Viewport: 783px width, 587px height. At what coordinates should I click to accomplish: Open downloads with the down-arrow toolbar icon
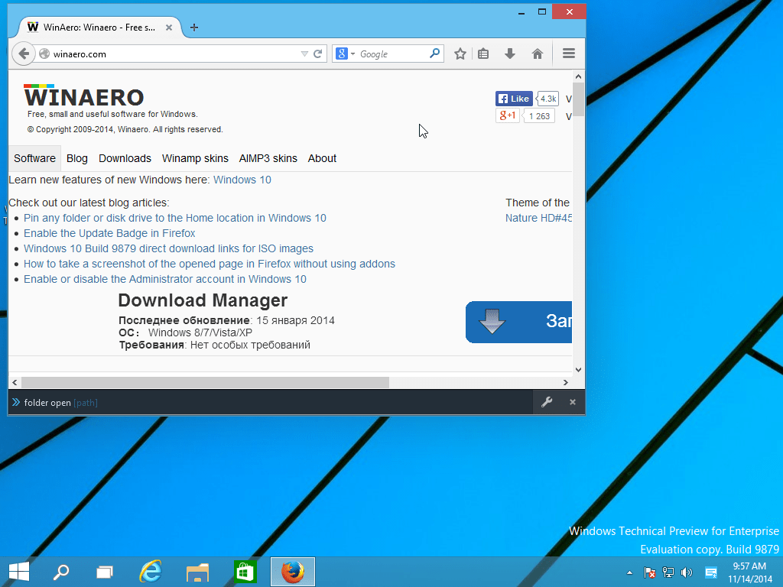(509, 54)
